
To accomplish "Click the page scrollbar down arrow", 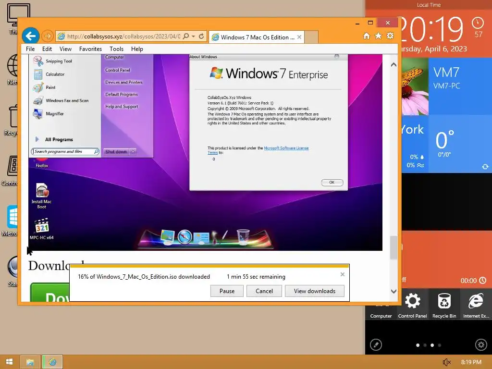I will click(x=394, y=291).
